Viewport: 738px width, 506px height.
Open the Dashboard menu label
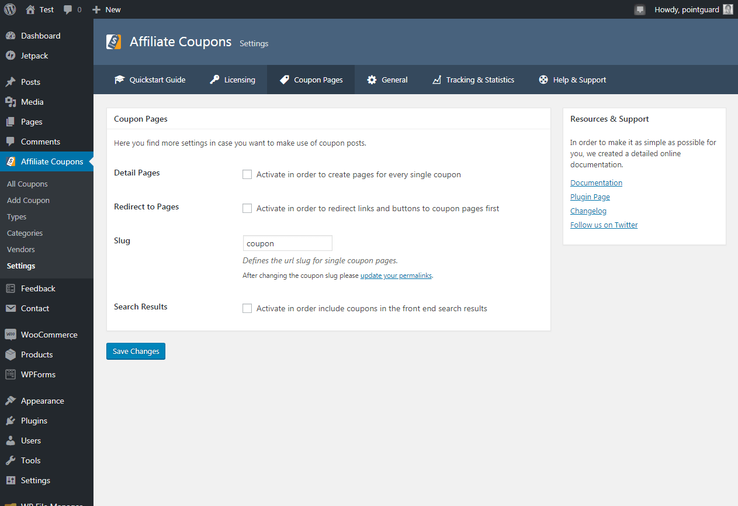point(41,36)
